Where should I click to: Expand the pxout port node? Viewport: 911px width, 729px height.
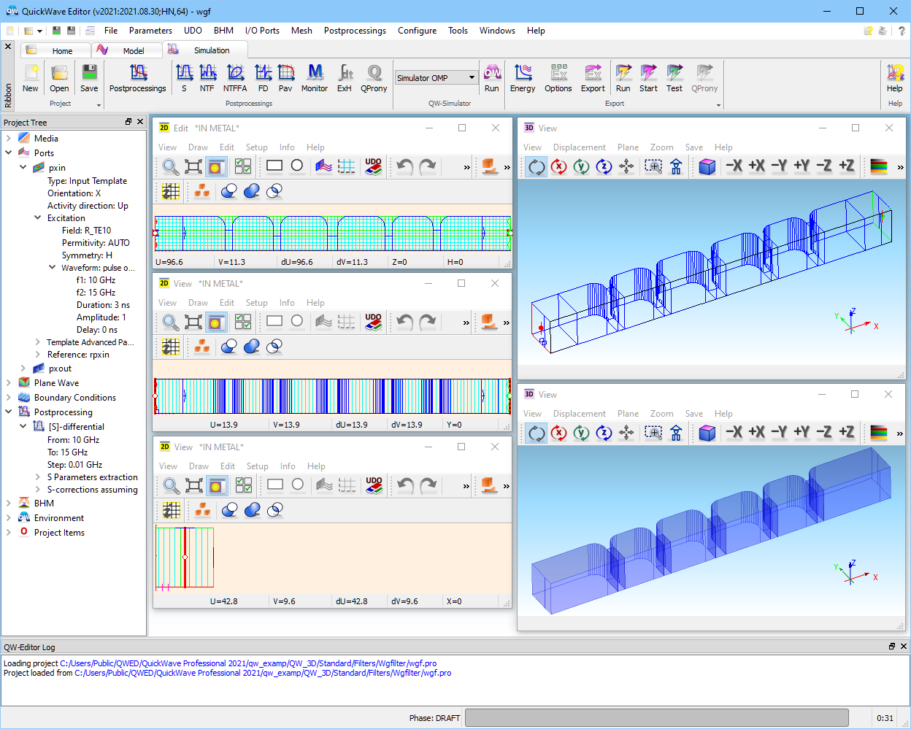[23, 369]
